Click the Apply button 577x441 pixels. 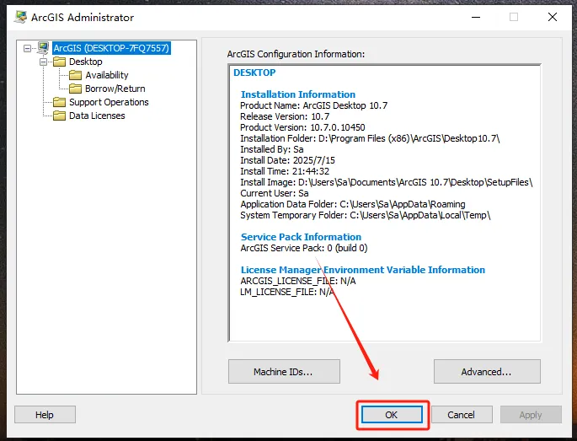click(x=531, y=415)
